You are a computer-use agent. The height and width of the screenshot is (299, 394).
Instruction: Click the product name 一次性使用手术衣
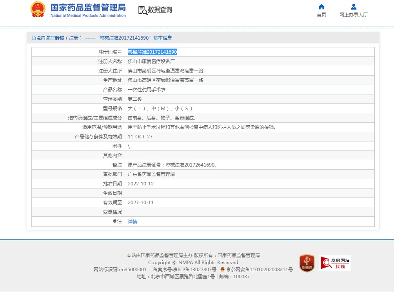point(147,90)
